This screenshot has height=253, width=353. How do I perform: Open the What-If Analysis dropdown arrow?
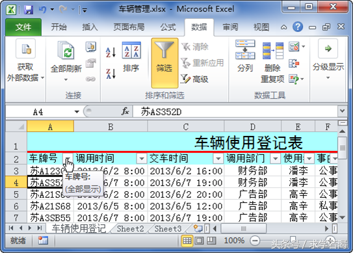tap(302, 79)
